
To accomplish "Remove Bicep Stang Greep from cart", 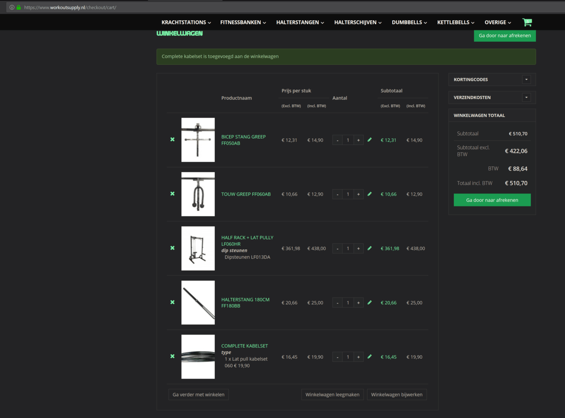I will tap(172, 140).
